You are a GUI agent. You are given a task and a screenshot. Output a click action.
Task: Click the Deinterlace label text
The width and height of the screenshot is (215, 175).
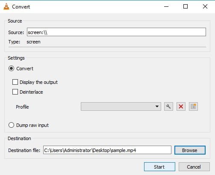click(31, 92)
